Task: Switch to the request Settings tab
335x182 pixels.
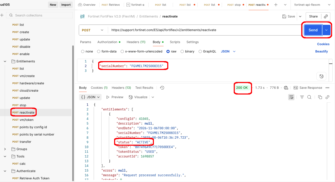Action: tap(192, 42)
